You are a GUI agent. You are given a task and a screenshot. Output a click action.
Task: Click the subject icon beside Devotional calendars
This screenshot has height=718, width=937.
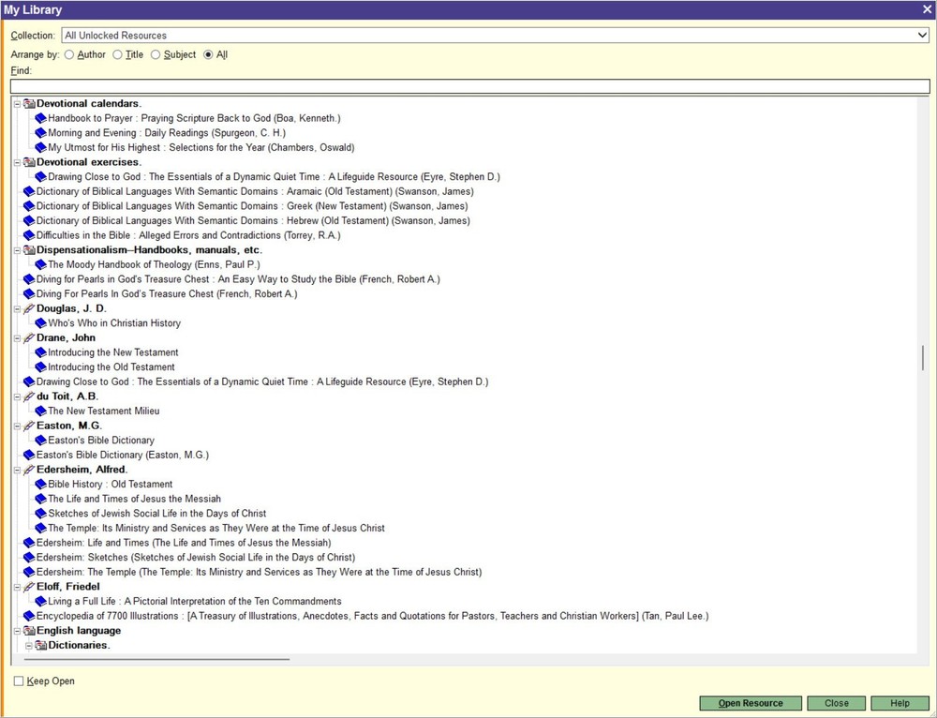[29, 103]
